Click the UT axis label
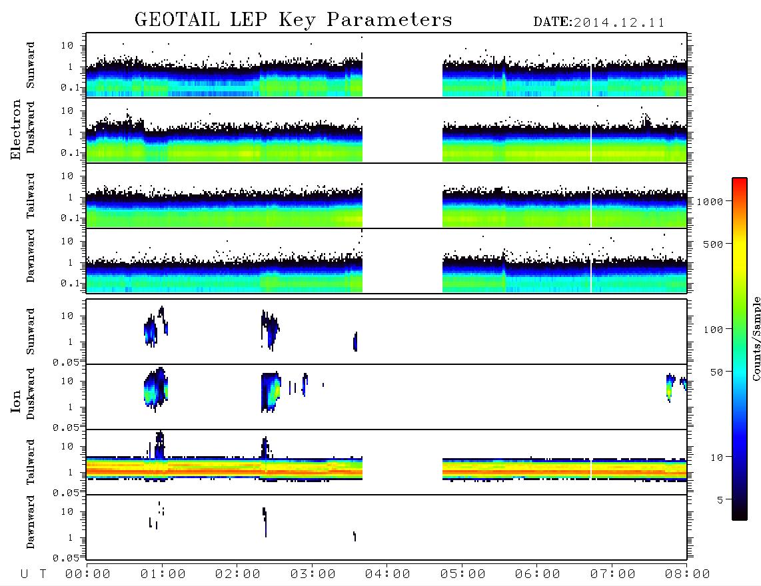 (x=33, y=574)
